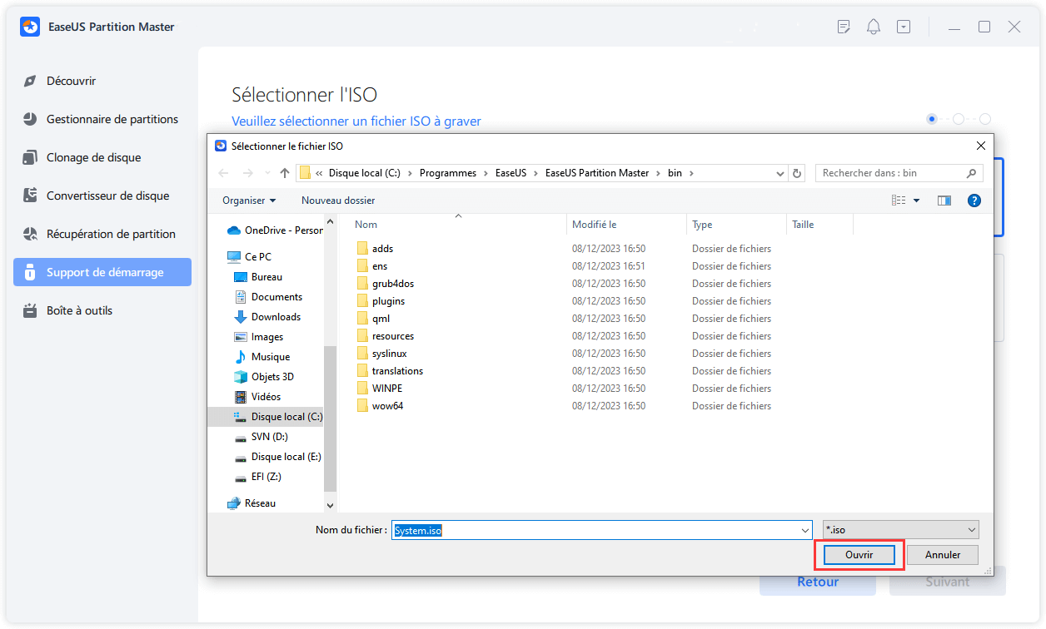Select SVN (D:) drive in navigation tree

point(269,437)
